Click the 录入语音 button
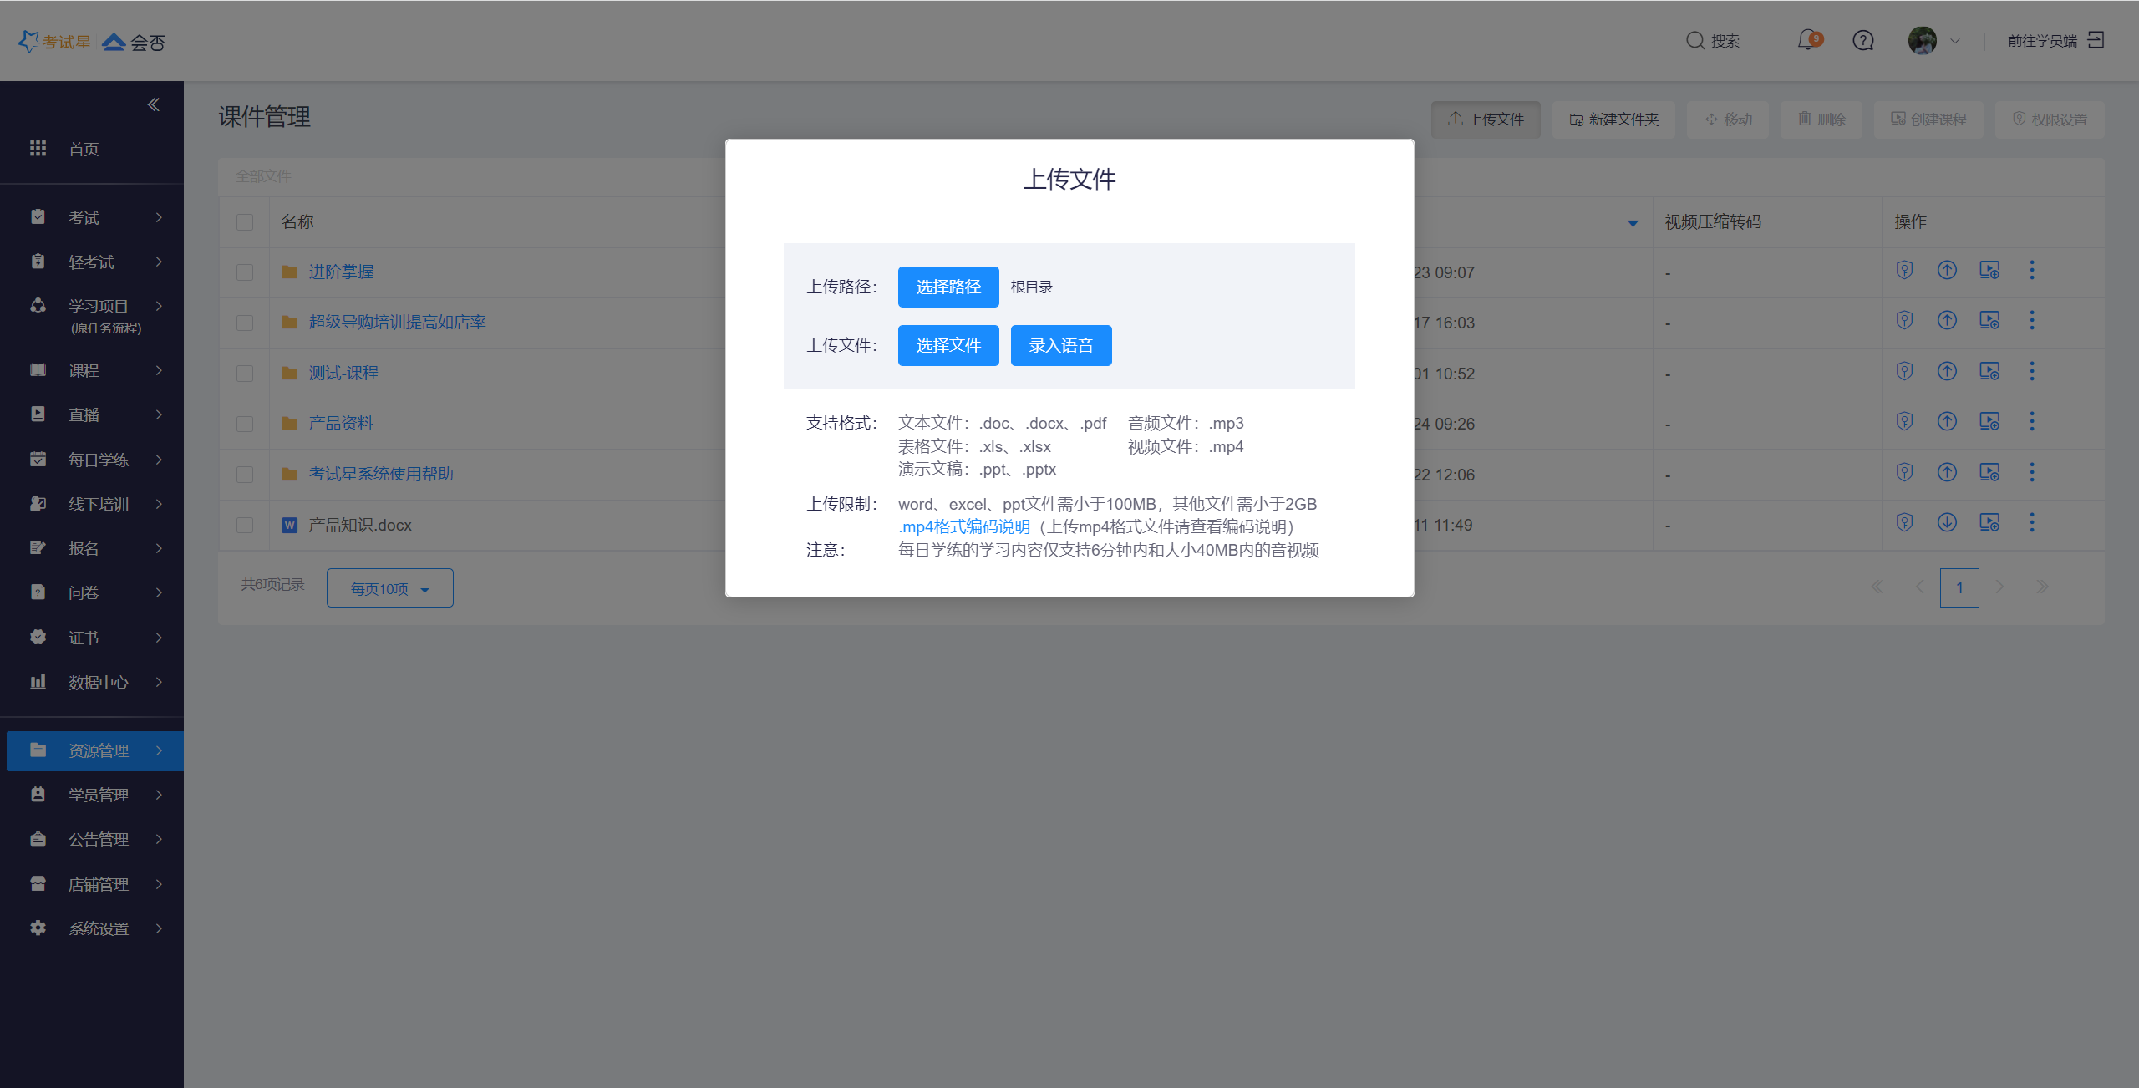 [x=1060, y=345]
